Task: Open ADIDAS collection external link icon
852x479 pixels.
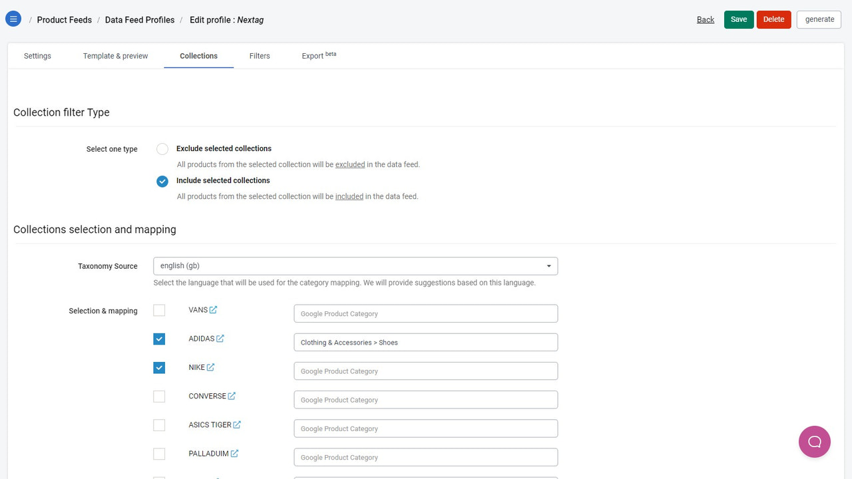Action: 220,339
